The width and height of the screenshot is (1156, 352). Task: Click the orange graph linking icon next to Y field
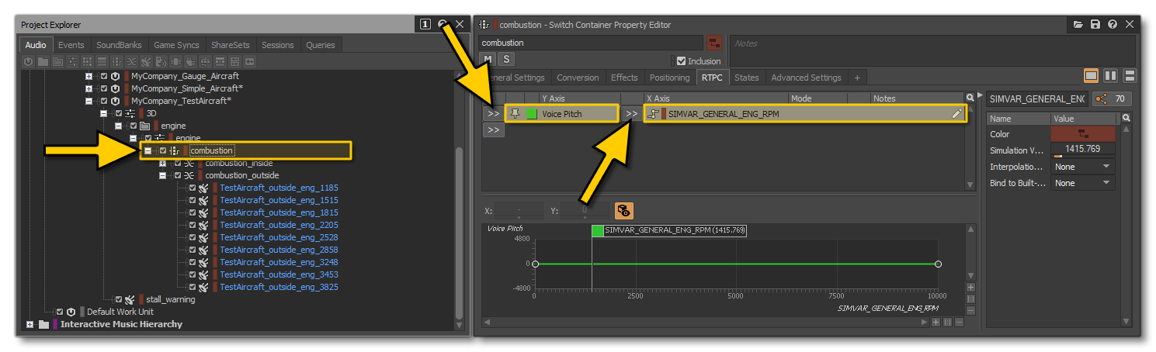[x=623, y=210]
